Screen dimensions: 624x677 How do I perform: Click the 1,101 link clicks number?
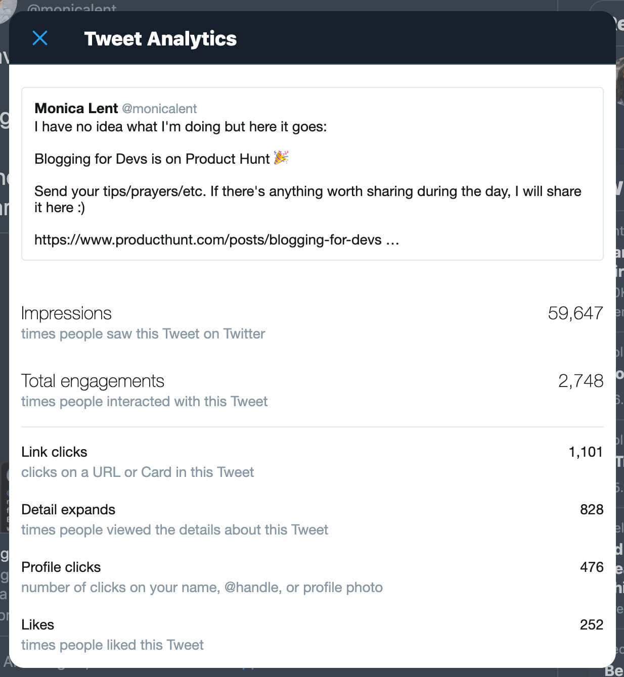click(586, 452)
